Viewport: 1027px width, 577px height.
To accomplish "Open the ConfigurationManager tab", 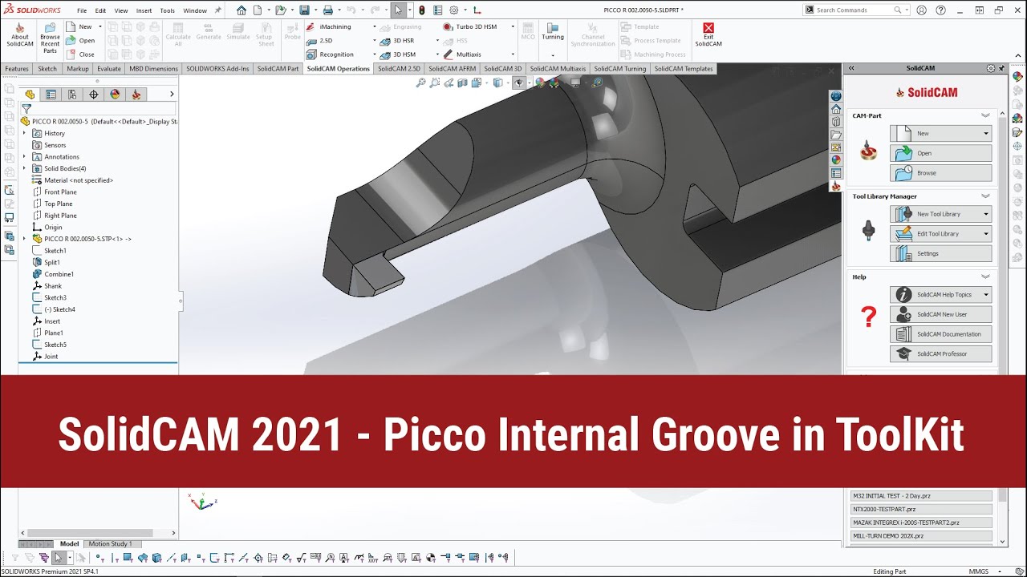I will tap(72, 94).
